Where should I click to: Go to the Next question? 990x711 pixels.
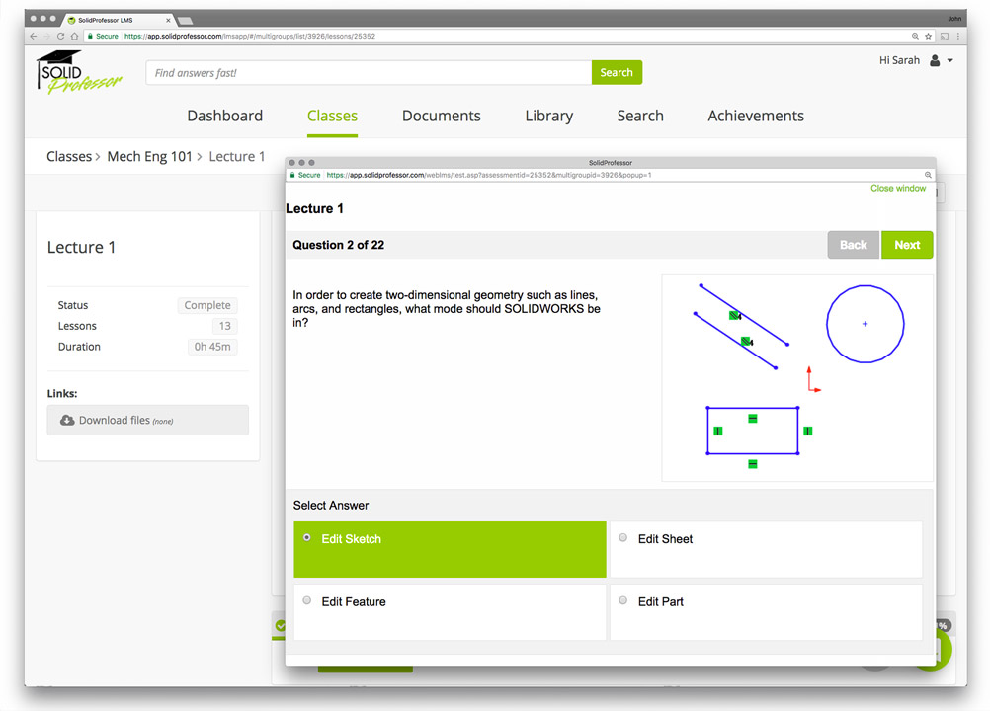tap(906, 245)
